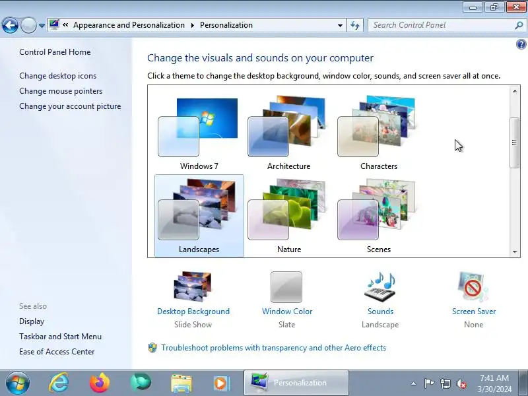Viewport: 528px width, 396px height.
Task: Open the recent pages dropdown arrow
Action: coord(42,26)
